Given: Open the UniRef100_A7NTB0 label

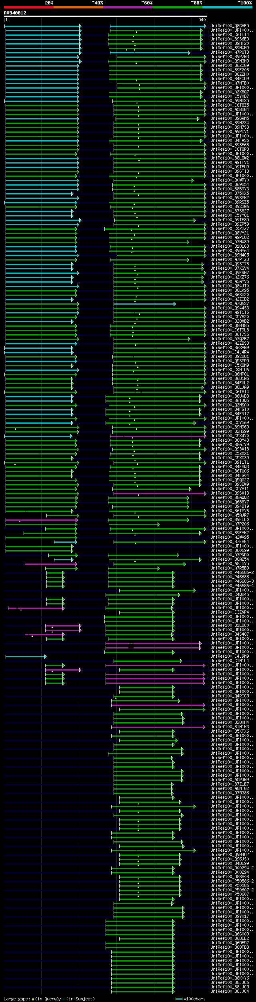Looking at the screenshot, I should coord(230,83).
